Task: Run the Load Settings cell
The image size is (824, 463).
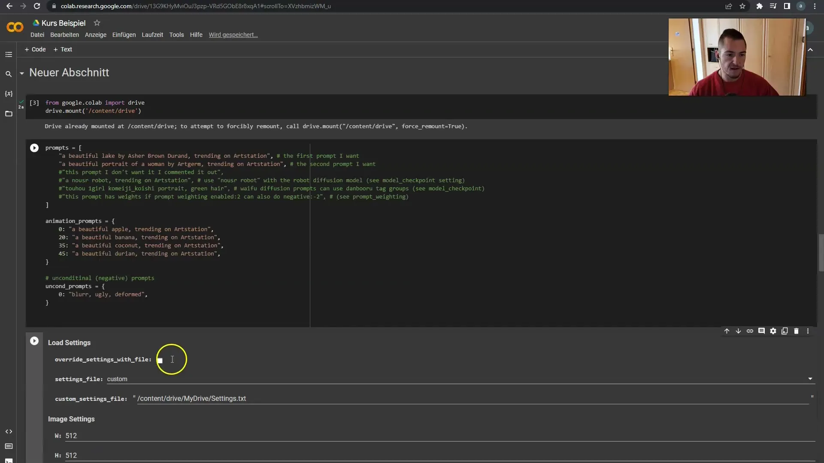Action: 34,341
